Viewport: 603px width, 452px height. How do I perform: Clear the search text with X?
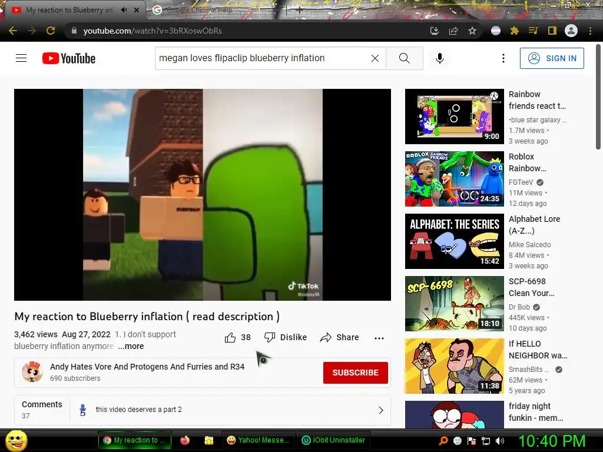tap(375, 58)
